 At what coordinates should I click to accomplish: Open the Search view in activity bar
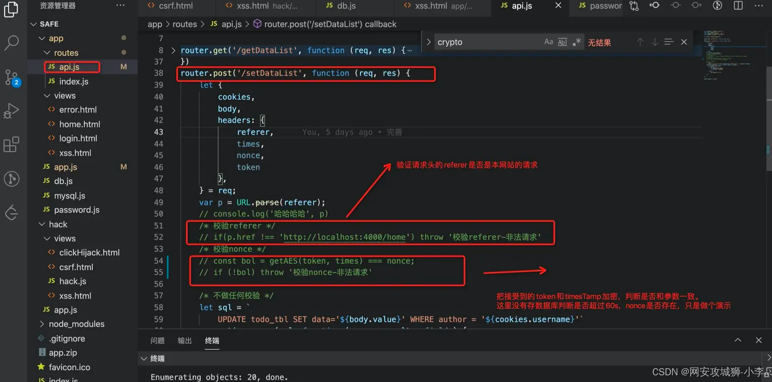coord(11,43)
